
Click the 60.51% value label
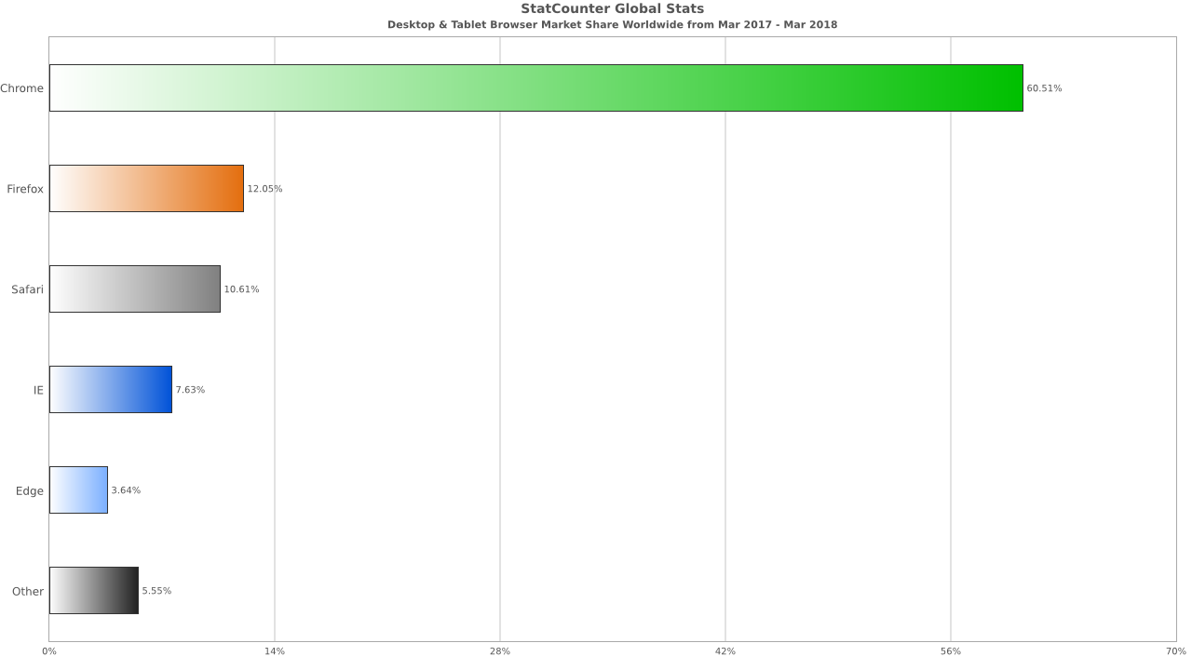tap(1044, 88)
